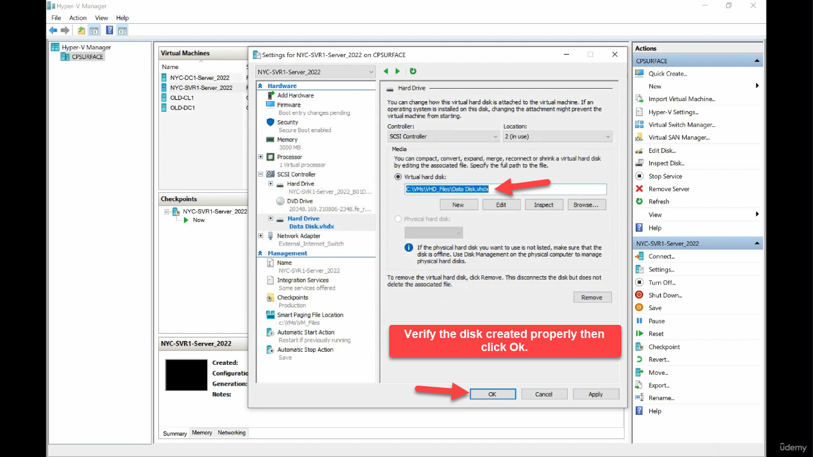Collapse the Hardware section header
Image resolution: width=813 pixels, height=457 pixels.
click(261, 86)
